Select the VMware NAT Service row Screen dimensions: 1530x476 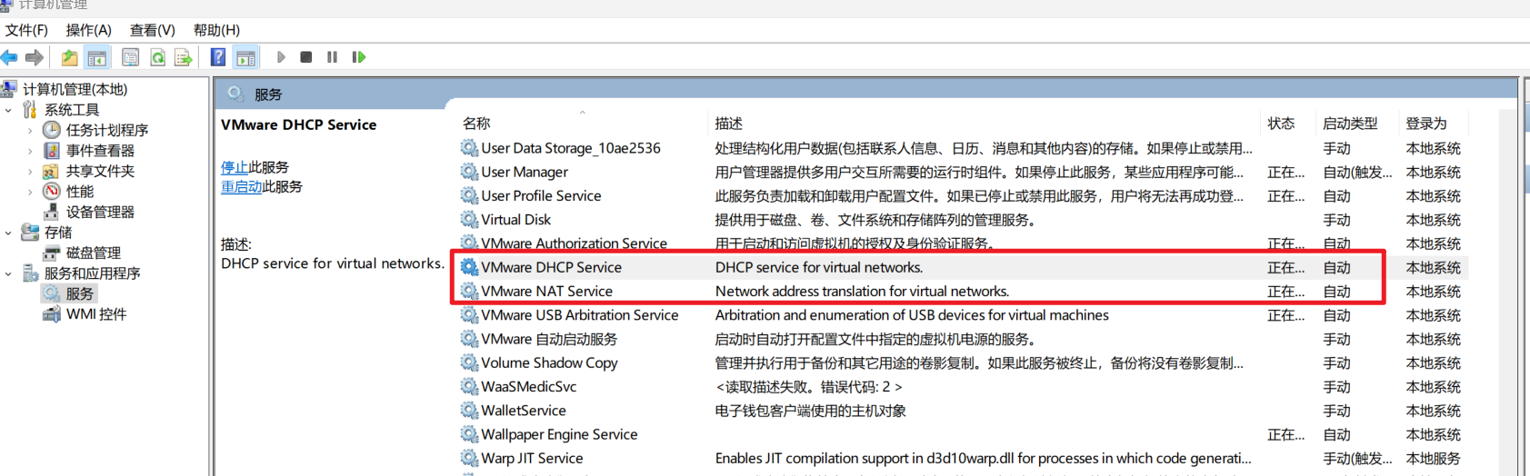coord(546,292)
